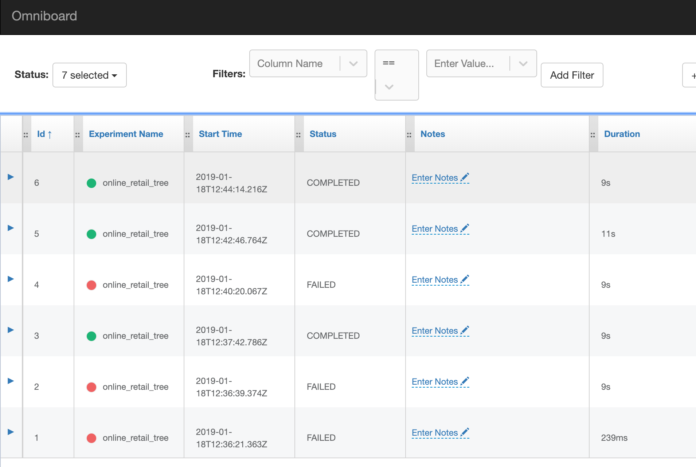
Task: Expand details for experiment row 6
Action: [11, 177]
